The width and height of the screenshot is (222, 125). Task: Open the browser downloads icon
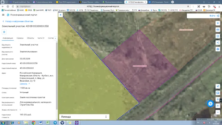tap(219, 7)
